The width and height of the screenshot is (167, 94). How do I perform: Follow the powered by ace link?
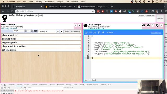pos(156,33)
